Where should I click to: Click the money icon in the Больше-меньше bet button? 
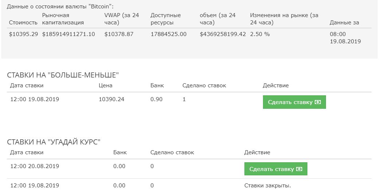[x=318, y=102]
